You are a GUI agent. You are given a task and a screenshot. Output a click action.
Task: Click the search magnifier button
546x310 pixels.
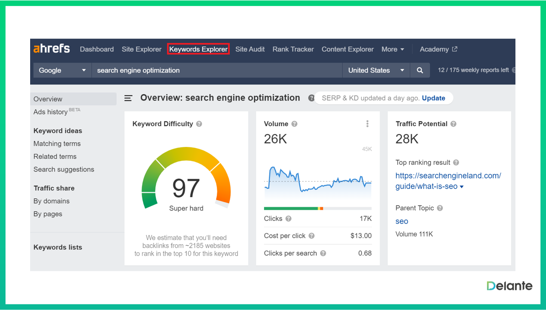(x=420, y=70)
